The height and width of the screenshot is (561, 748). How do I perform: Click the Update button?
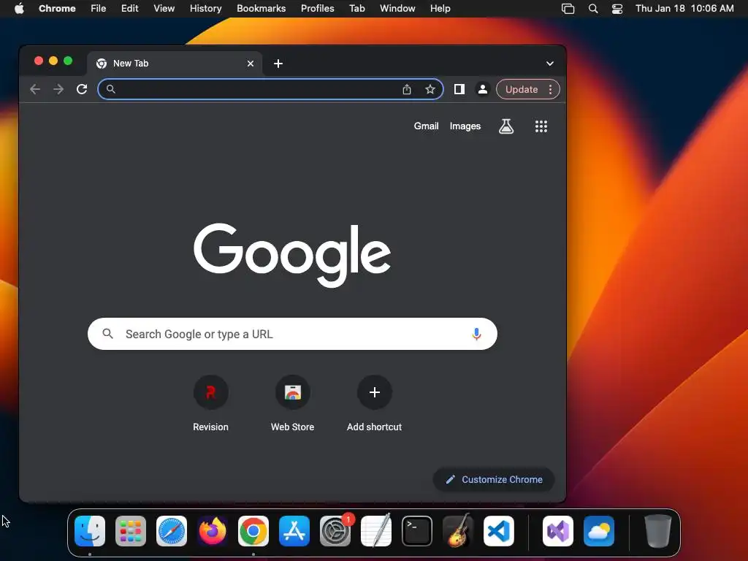(x=521, y=89)
